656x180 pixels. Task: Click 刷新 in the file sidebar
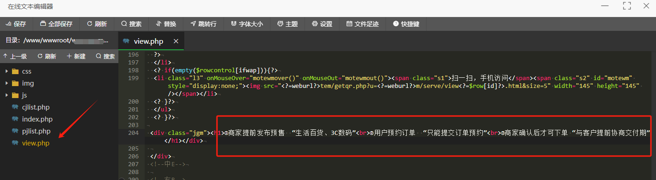click(x=47, y=56)
